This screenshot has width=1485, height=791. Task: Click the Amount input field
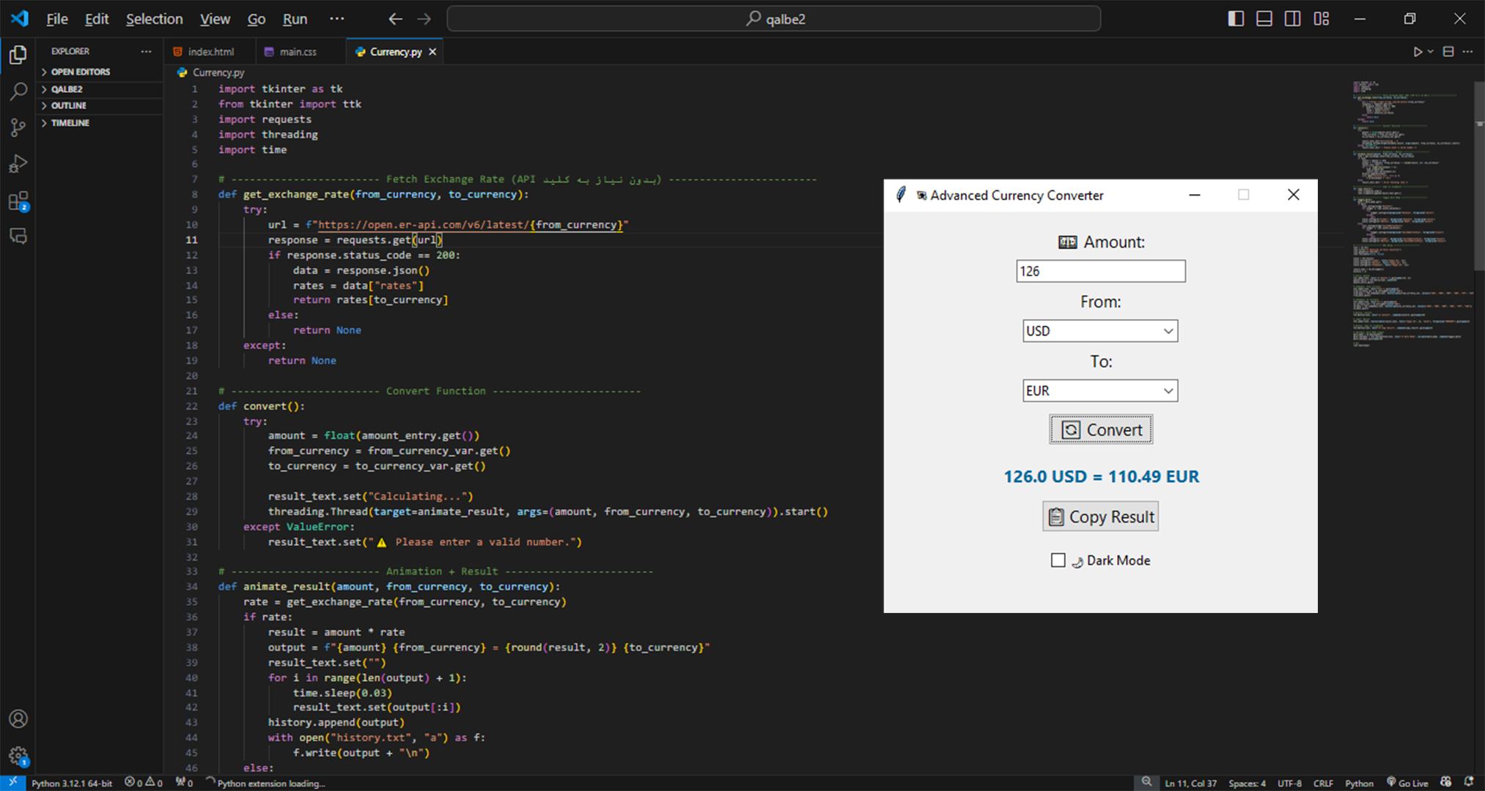pos(1100,272)
